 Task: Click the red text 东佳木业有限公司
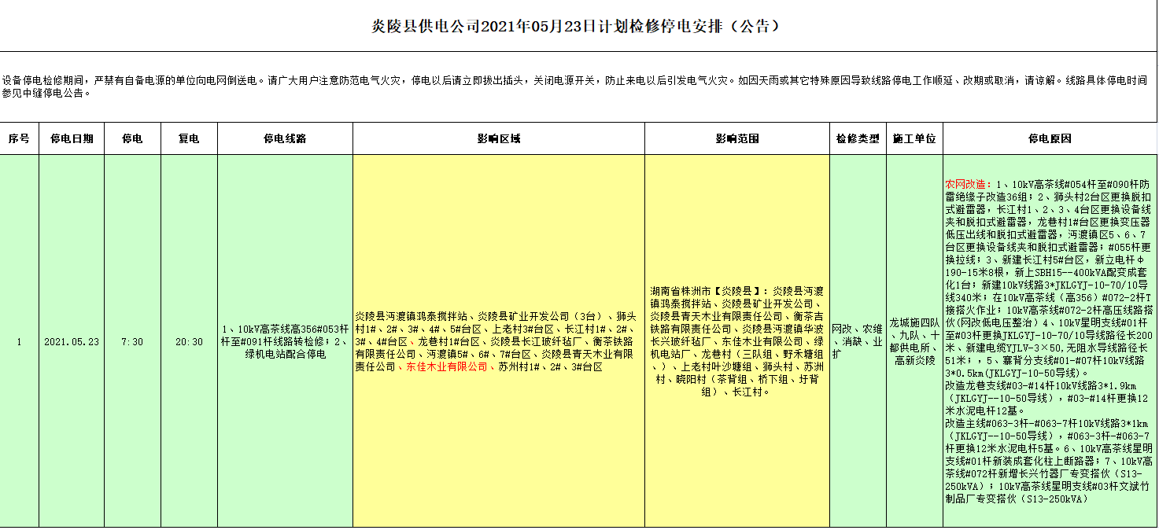click(446, 367)
